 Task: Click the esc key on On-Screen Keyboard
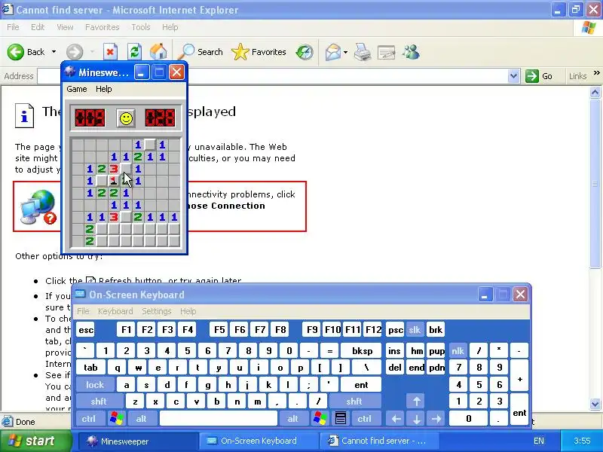(x=86, y=330)
